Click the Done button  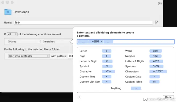(x=168, y=97)
